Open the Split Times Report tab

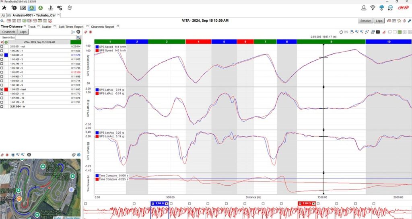(x=71, y=27)
